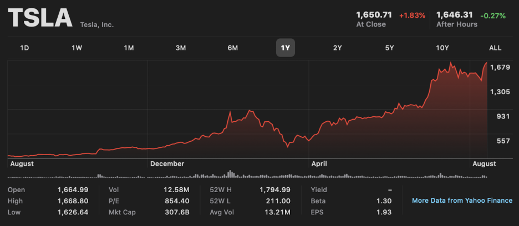
Task: Click the selected 1Y range tab
Action: click(286, 48)
